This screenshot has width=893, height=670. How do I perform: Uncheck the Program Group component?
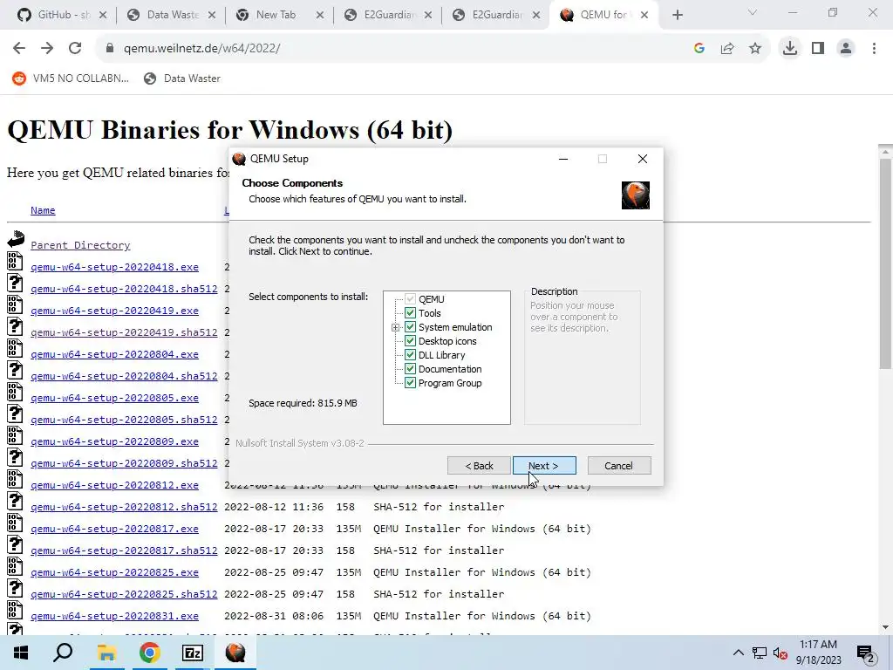click(410, 383)
